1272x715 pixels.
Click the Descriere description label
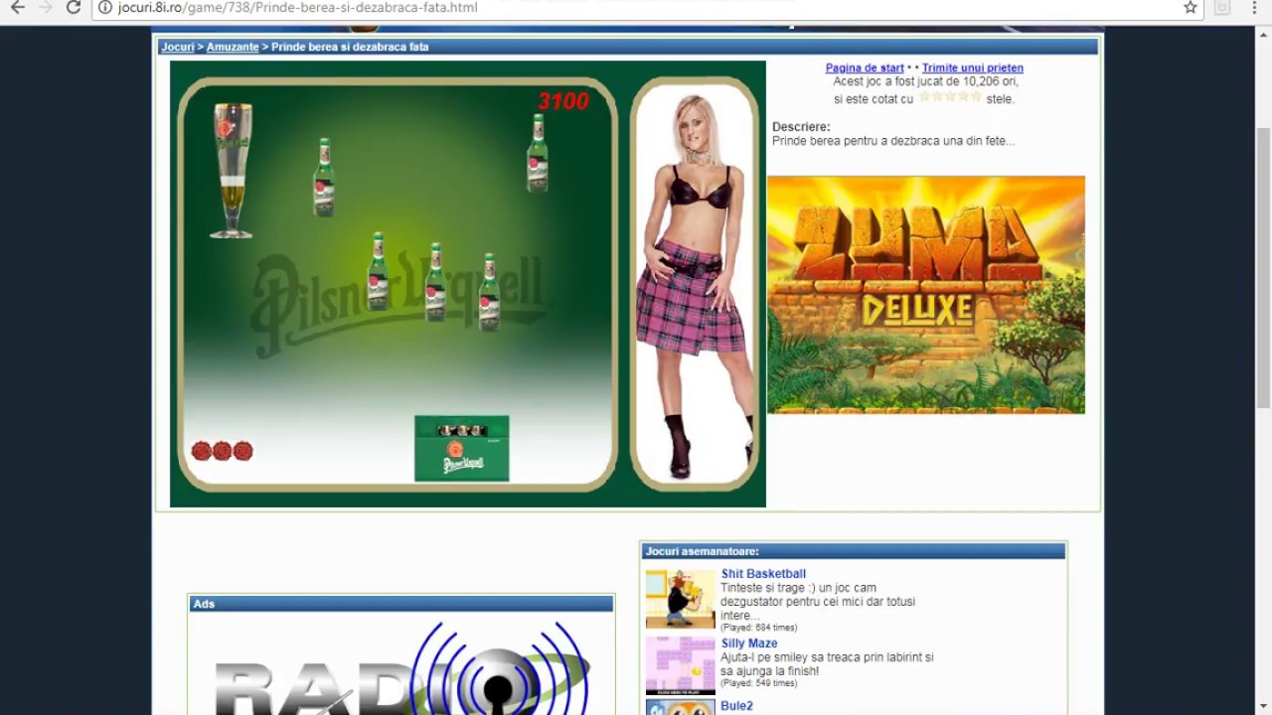pos(801,127)
